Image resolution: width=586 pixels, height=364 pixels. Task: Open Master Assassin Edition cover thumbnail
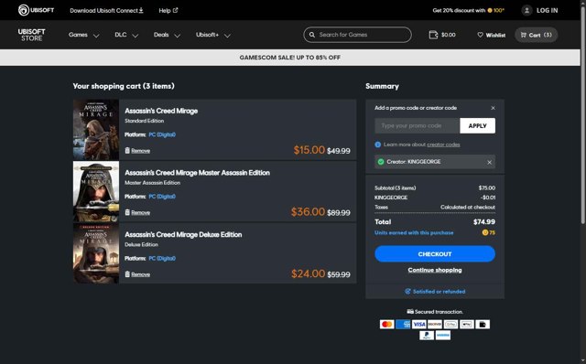coord(96,191)
